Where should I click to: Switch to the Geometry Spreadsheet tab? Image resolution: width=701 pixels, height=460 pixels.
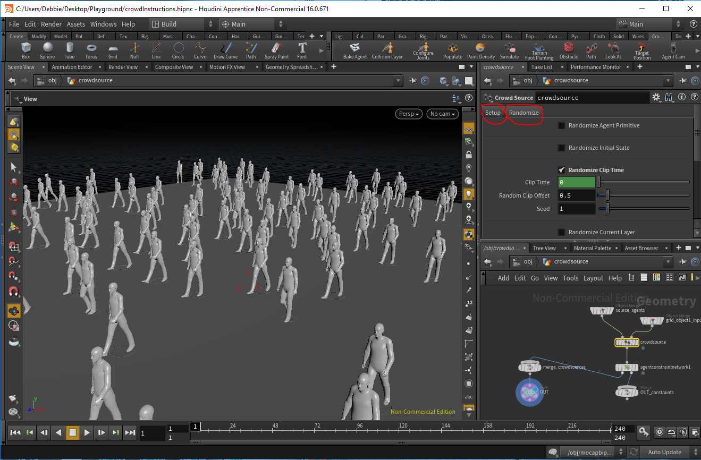click(291, 67)
